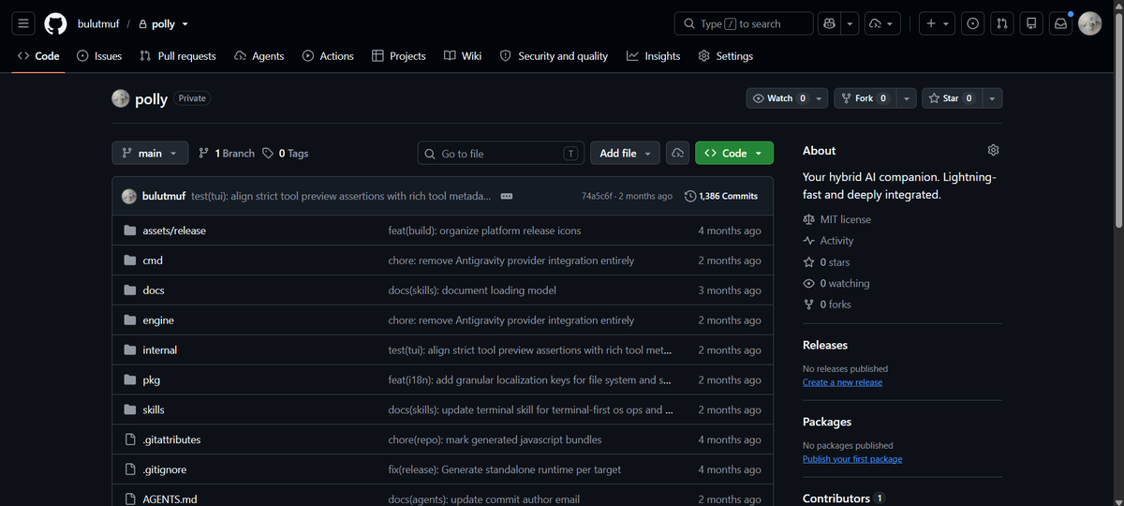The height and width of the screenshot is (506, 1124).
Task: Click Create a new release link
Action: (x=842, y=382)
